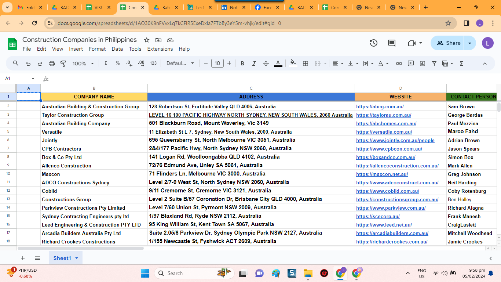Open the File menu
The width and height of the screenshot is (501, 282).
pyautogui.click(x=27, y=49)
